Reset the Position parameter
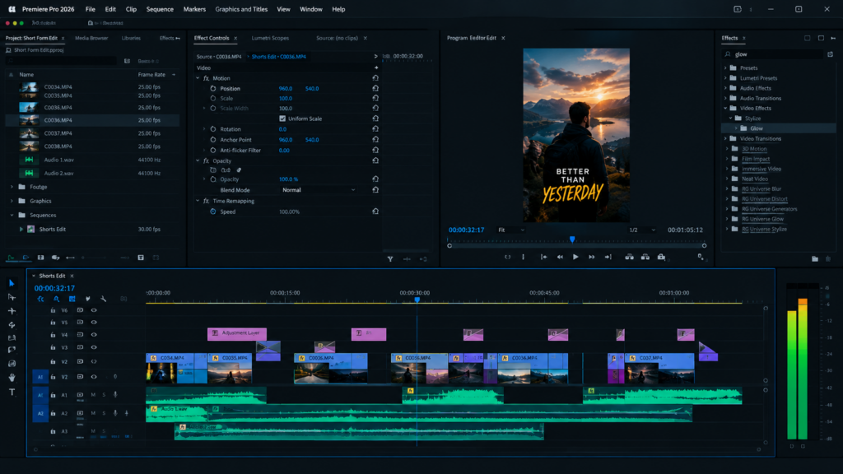 (375, 88)
